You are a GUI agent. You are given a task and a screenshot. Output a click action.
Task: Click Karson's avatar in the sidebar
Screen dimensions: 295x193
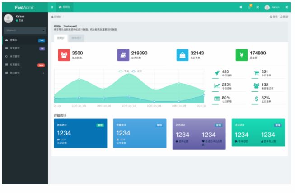click(8, 18)
